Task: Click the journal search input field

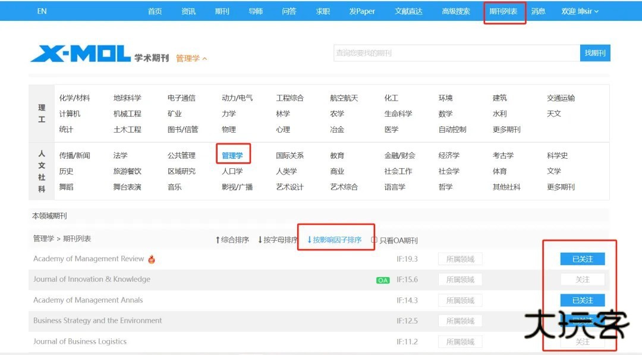Action: (x=456, y=53)
